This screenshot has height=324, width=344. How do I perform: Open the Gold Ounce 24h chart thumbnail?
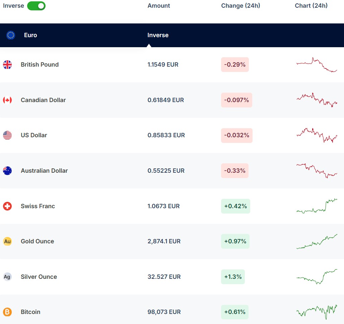point(317,241)
